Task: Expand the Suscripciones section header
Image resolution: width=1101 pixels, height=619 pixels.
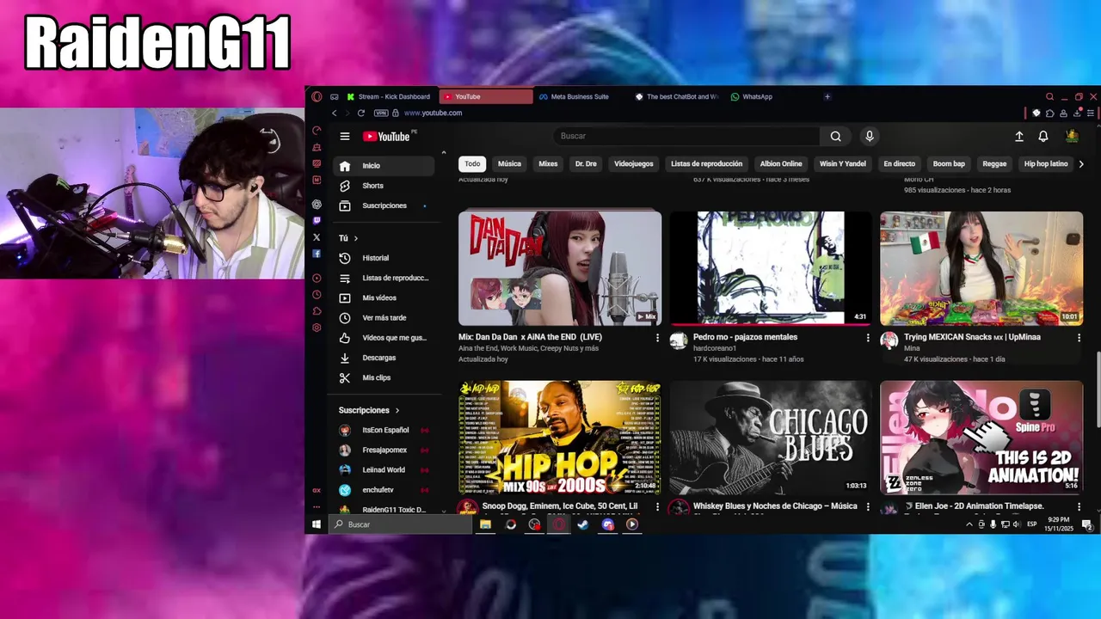Action: pyautogui.click(x=369, y=410)
